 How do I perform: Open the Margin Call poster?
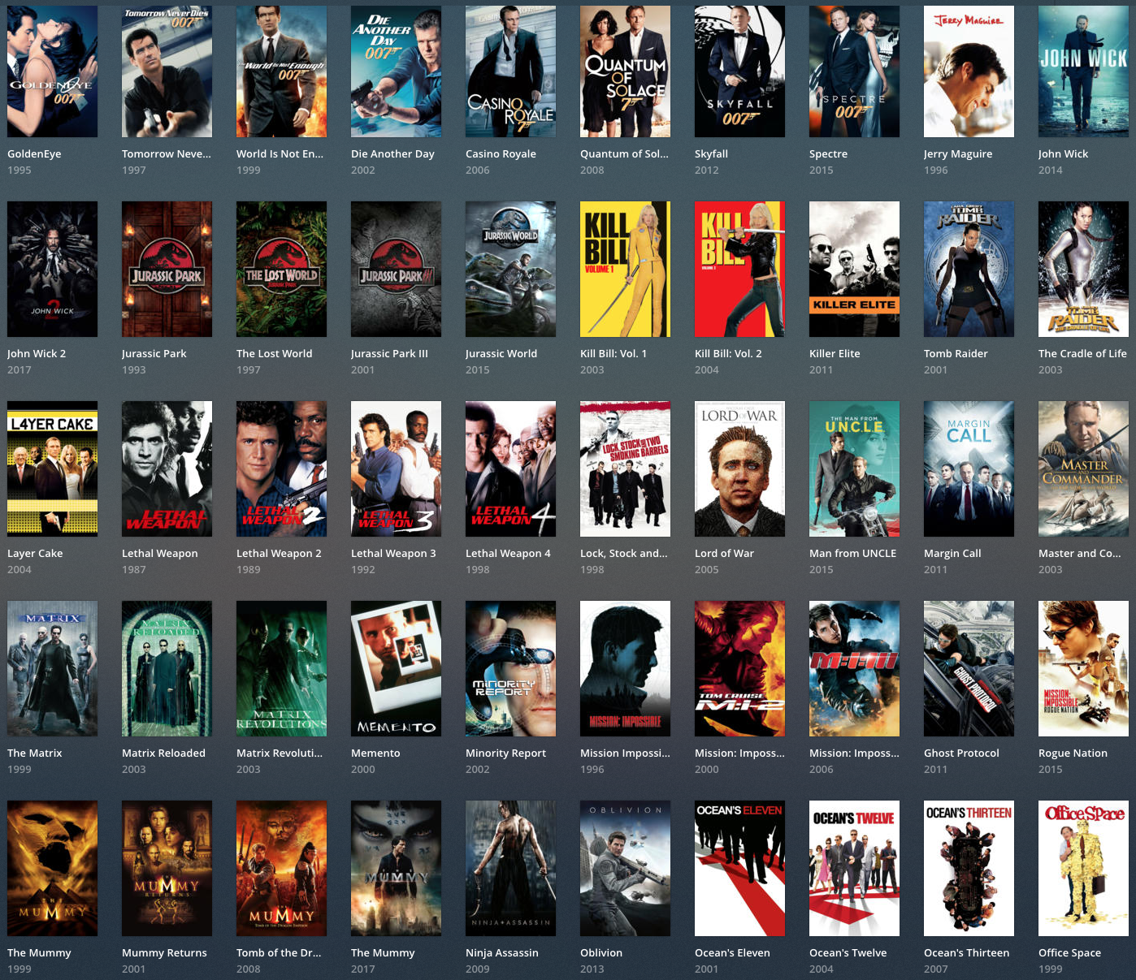pyautogui.click(x=969, y=468)
